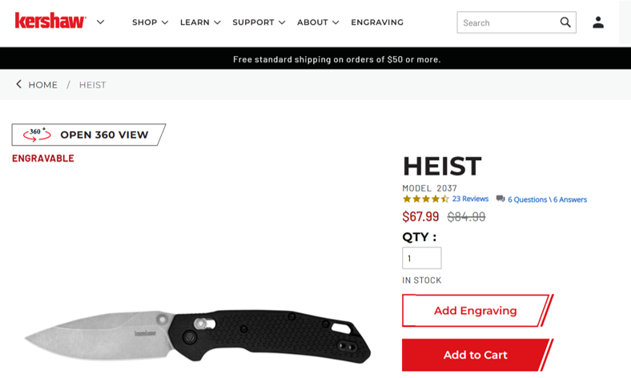Go to Home breadcrumb link
The height and width of the screenshot is (378, 631).
click(42, 85)
